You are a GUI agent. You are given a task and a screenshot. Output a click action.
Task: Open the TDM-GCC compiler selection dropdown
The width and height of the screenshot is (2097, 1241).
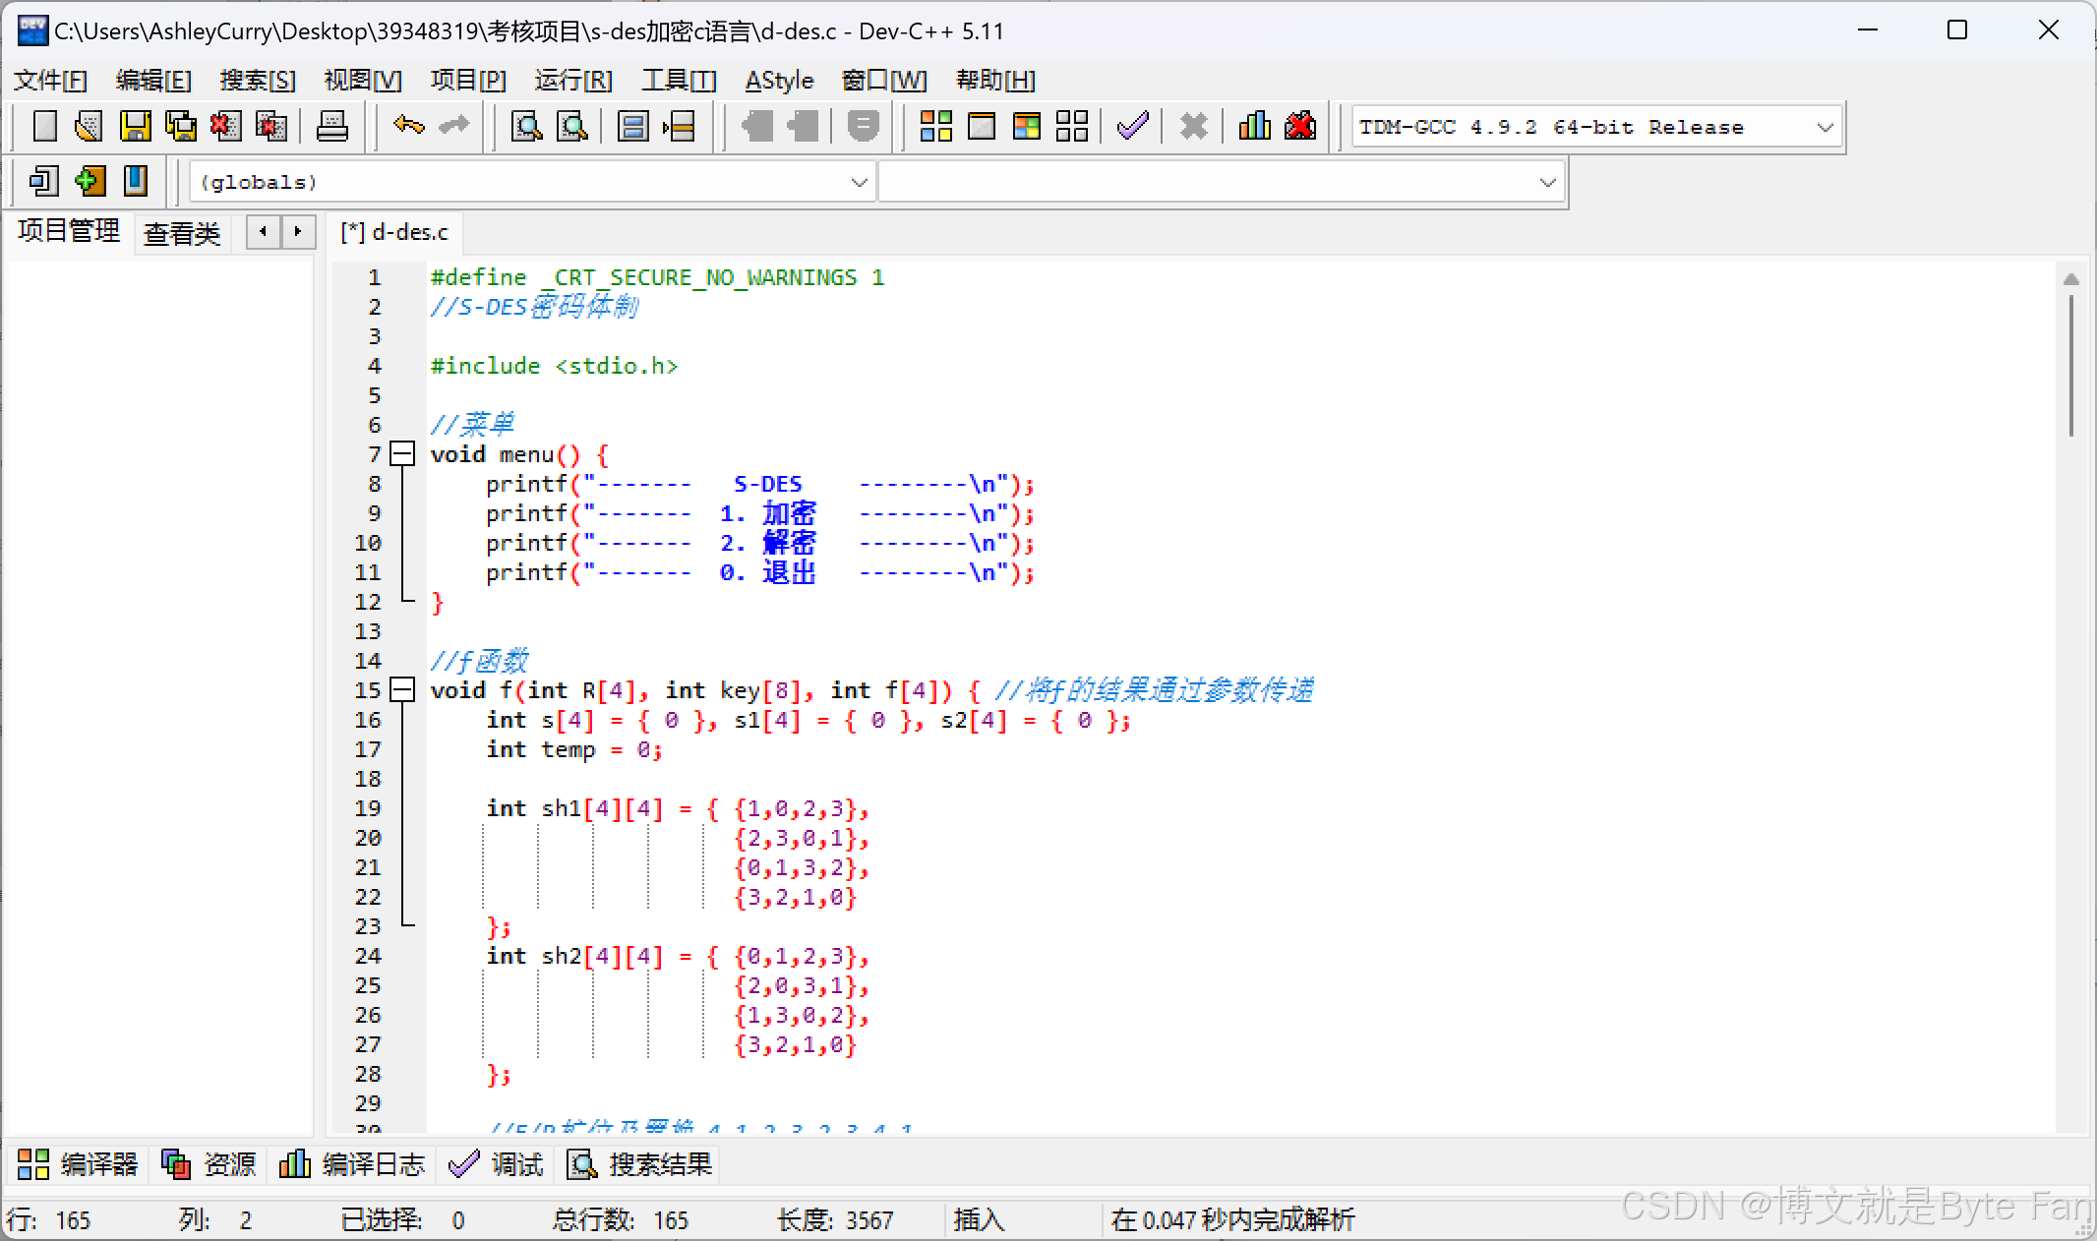(1825, 127)
